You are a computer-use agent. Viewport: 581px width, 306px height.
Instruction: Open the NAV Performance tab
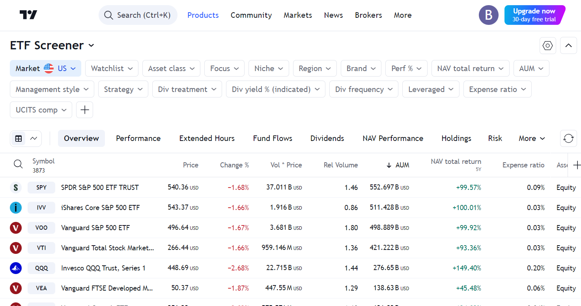[393, 139]
